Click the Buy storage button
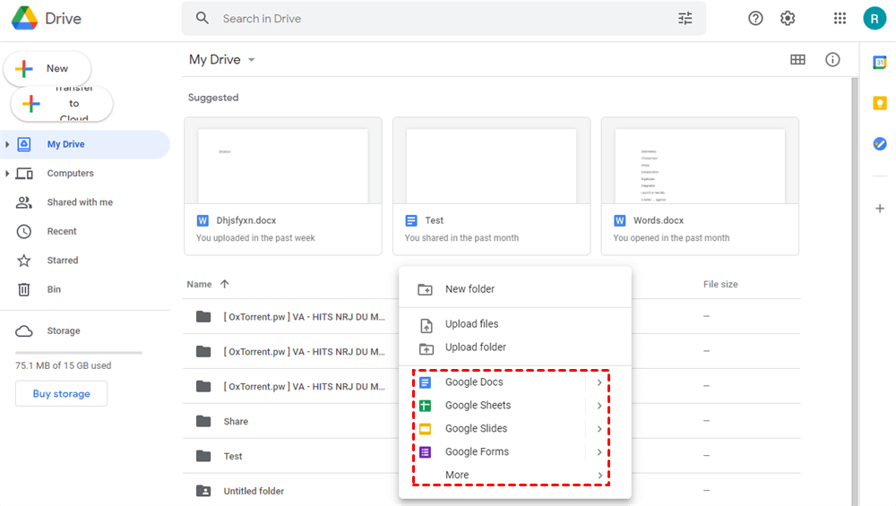This screenshot has width=896, height=506. pyautogui.click(x=61, y=394)
